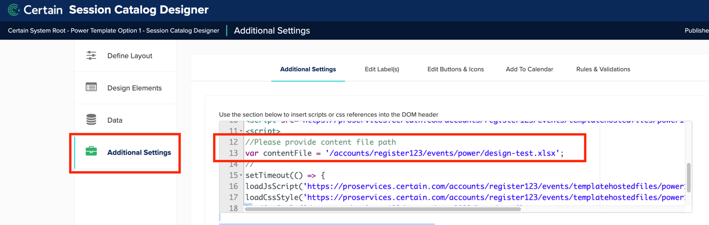
Task: Click the vertical scrollbar of code editor
Action: coord(688,177)
